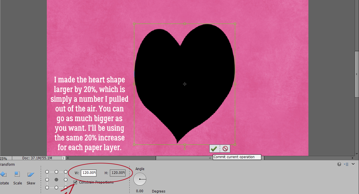Click the center crosshair of the heart
Screen dimensions: 359x194
point(185,84)
